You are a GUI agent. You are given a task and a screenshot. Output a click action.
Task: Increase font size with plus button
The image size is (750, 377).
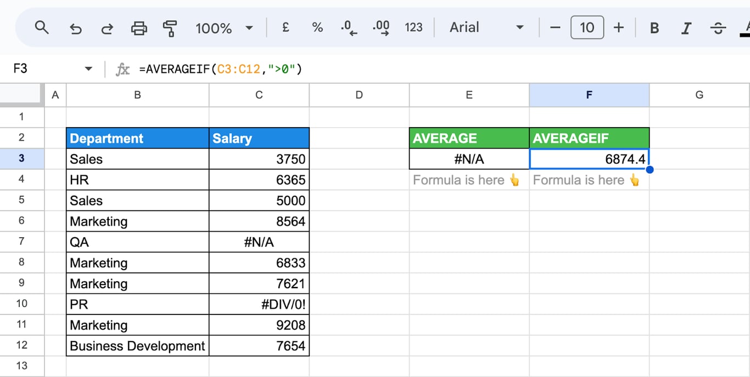(x=619, y=27)
